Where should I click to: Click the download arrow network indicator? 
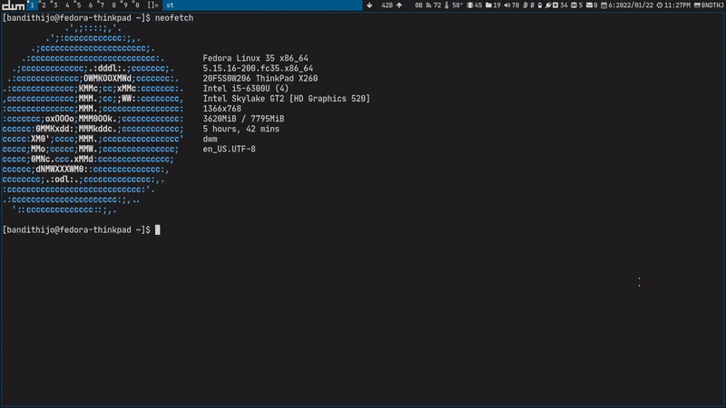coord(369,5)
